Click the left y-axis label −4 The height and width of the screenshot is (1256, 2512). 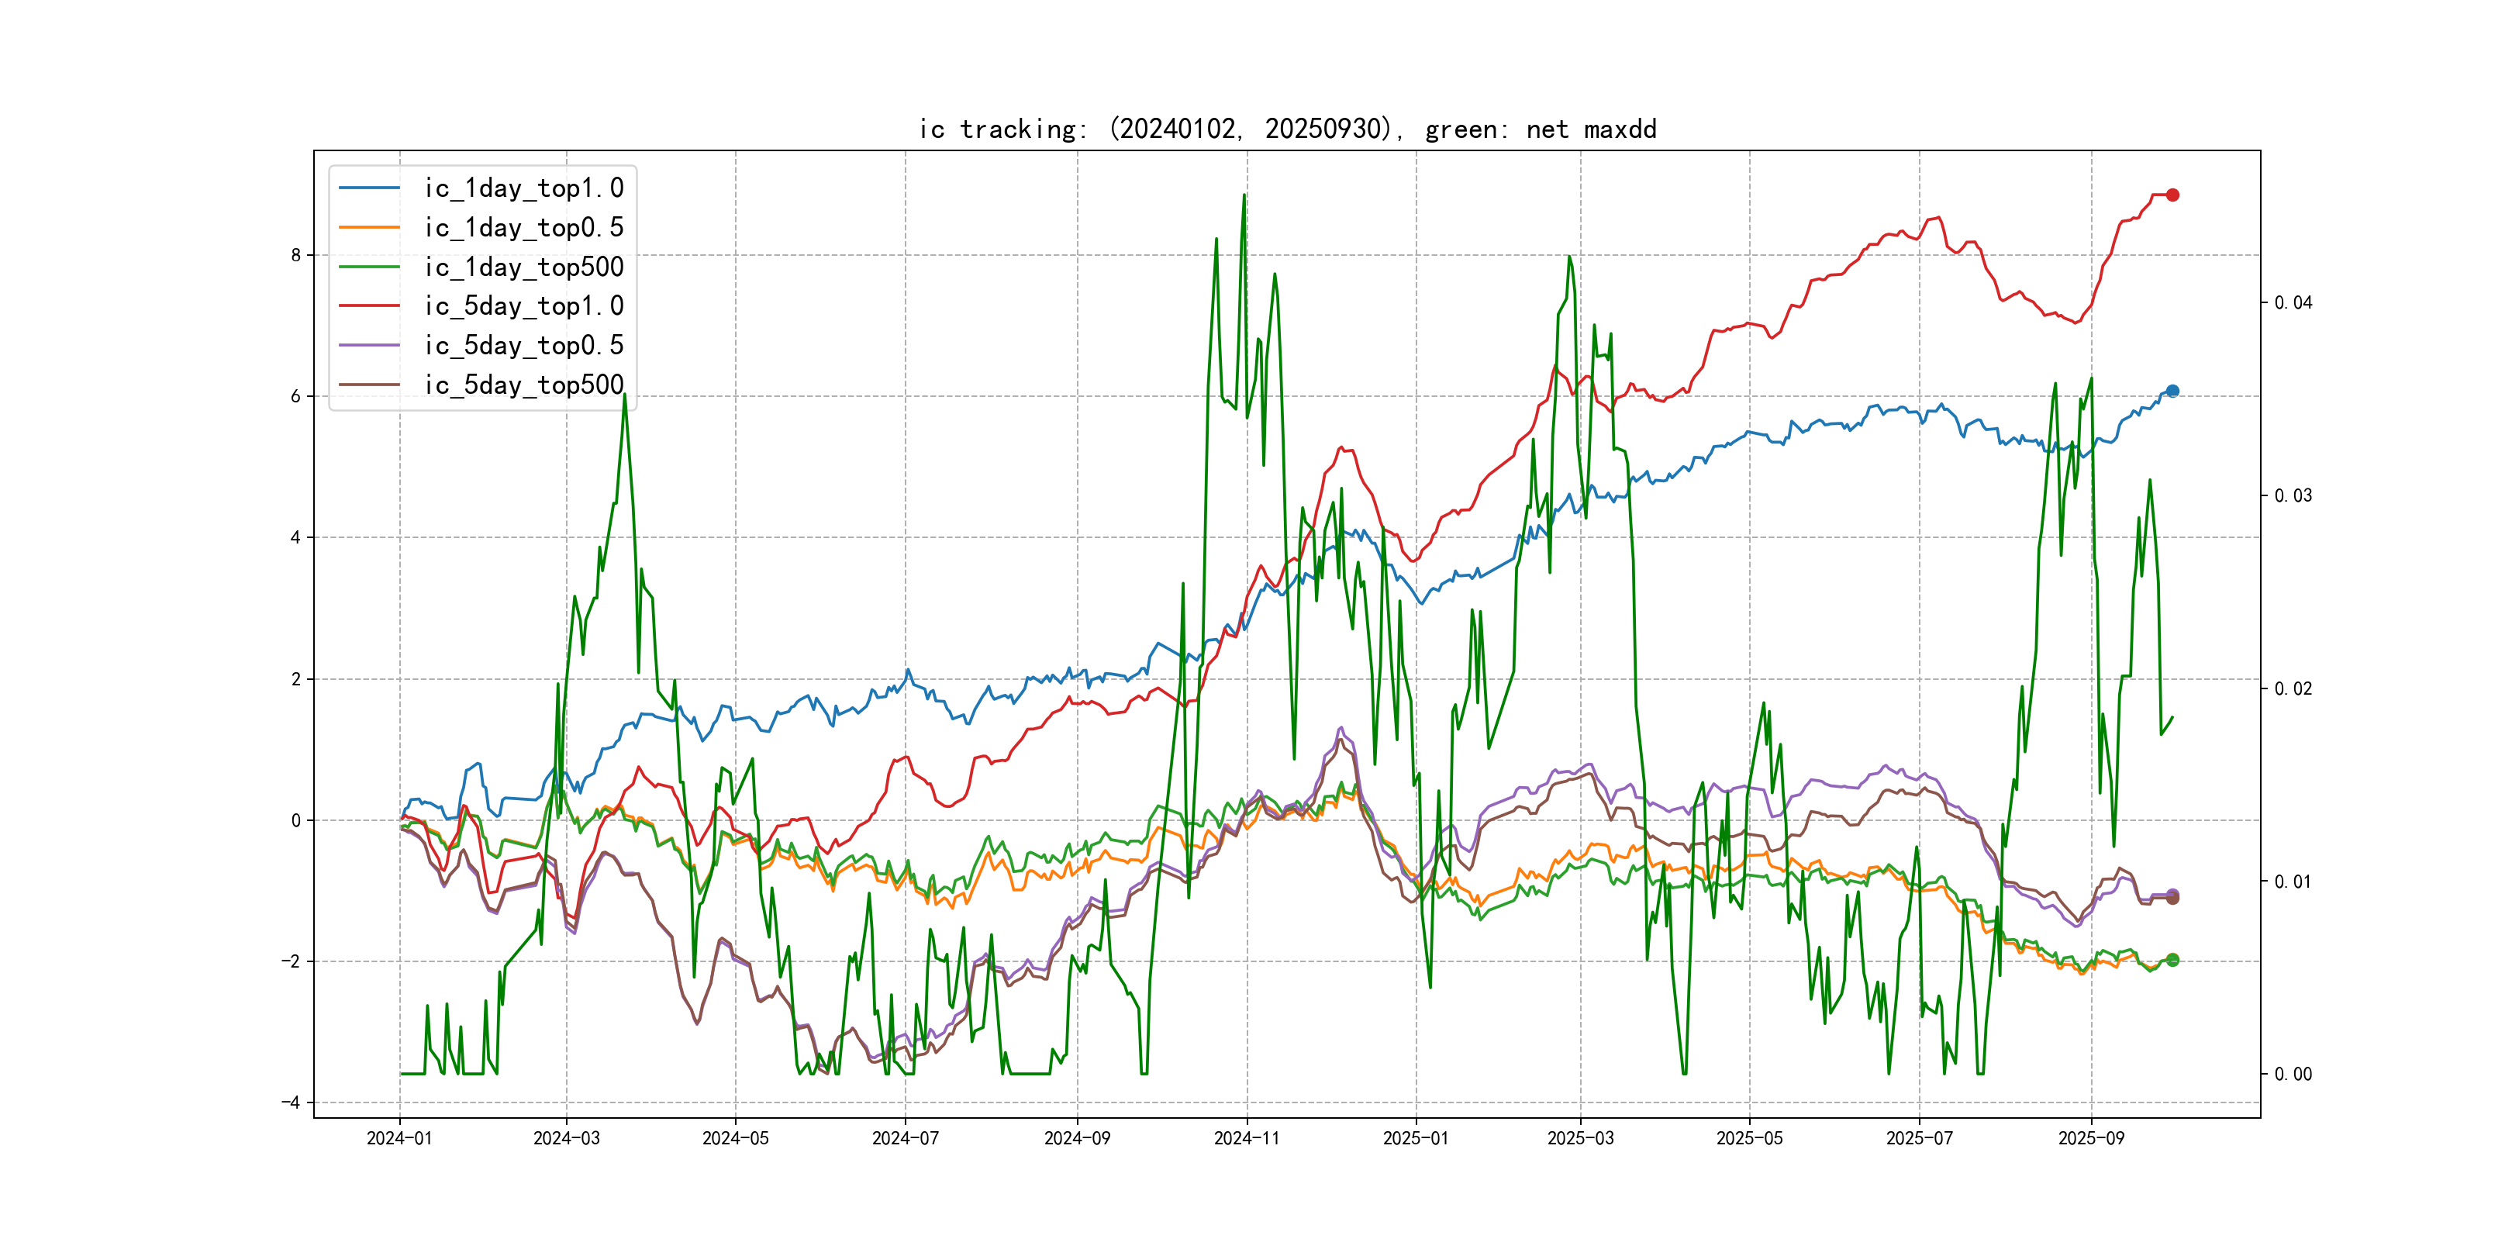point(291,1103)
